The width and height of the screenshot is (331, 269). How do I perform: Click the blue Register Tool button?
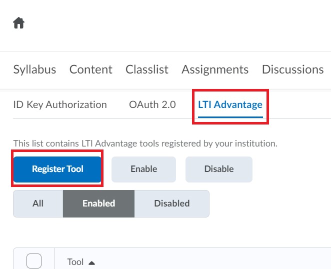click(x=57, y=169)
